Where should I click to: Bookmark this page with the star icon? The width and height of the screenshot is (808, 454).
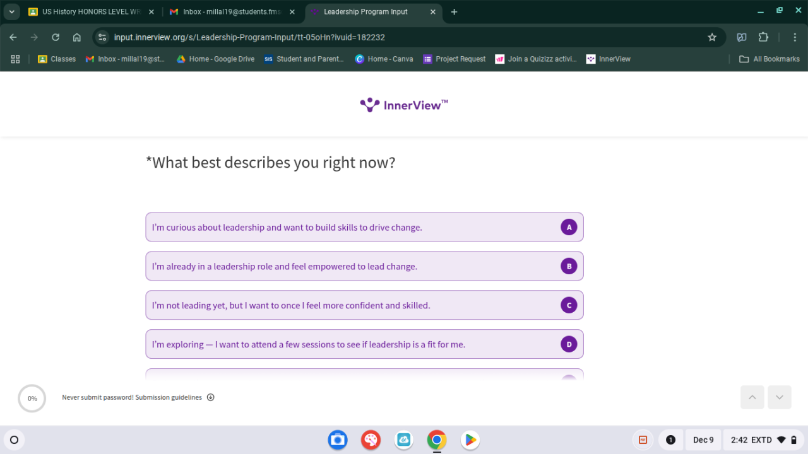(712, 37)
